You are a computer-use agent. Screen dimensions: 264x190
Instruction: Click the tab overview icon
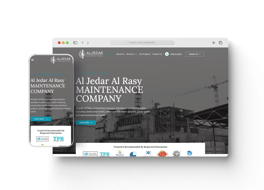(x=221, y=43)
